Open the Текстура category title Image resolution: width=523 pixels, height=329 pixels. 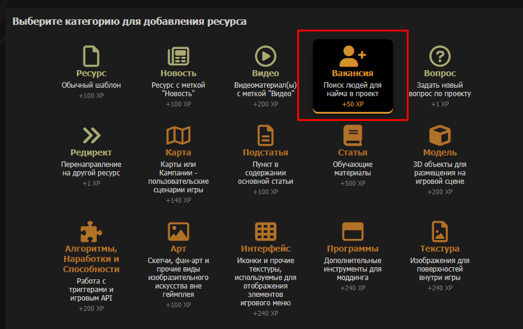pyautogui.click(x=439, y=249)
